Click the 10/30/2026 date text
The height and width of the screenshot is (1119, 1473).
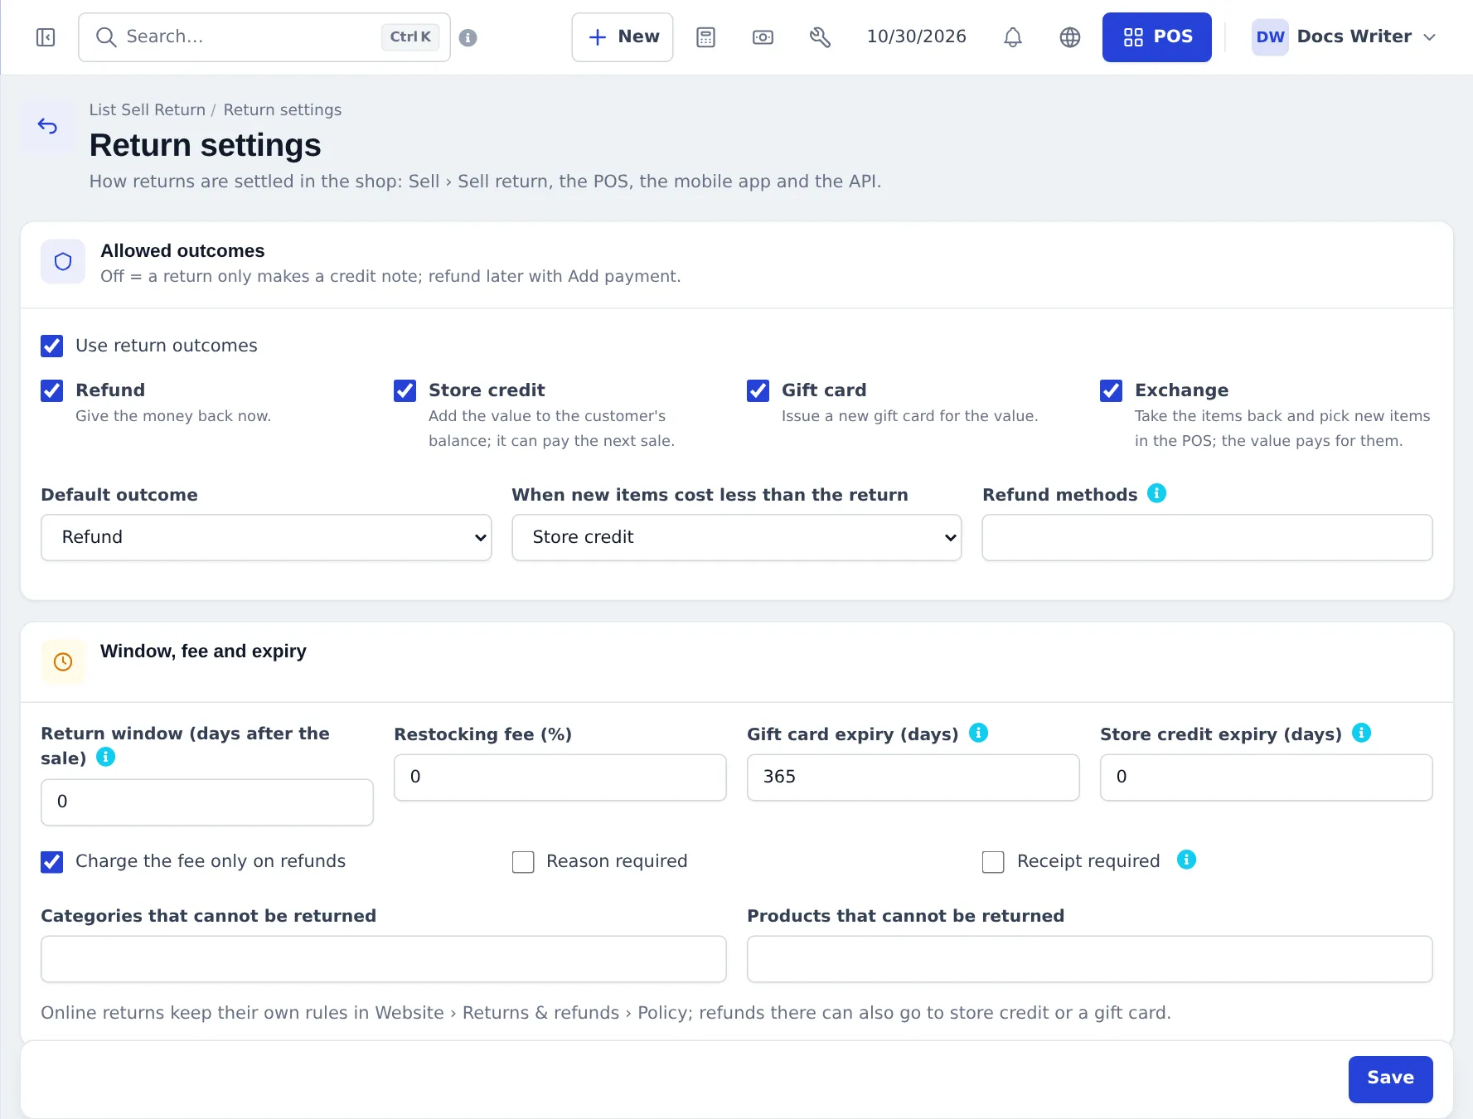pos(917,36)
